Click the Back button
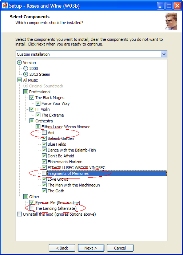Image resolution: width=183 pixels, height=255 pixels. (x=62, y=248)
